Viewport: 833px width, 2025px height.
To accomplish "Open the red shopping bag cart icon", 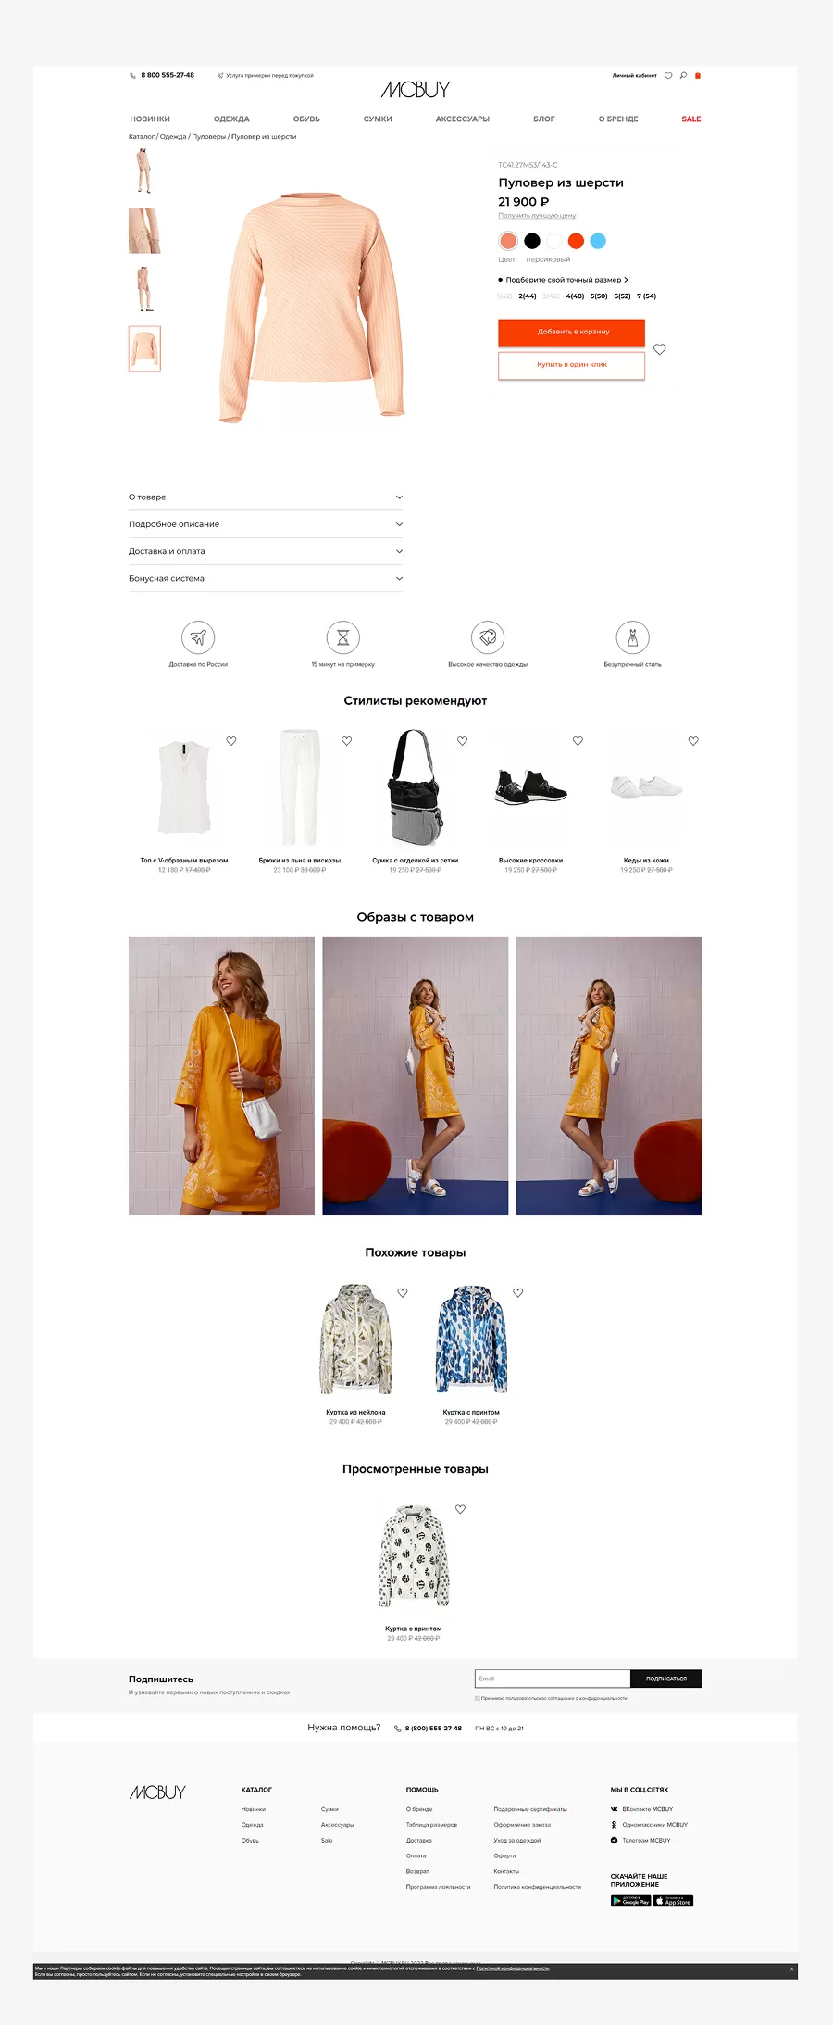I will 698,76.
